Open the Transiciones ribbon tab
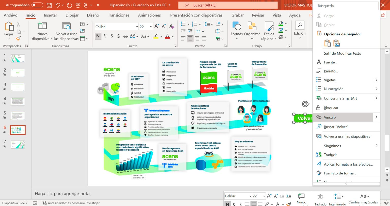The width and height of the screenshot is (390, 206). (x=118, y=15)
